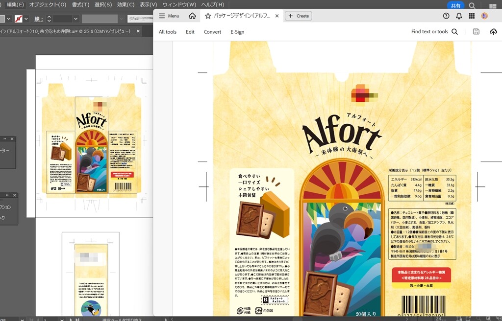This screenshot has width=502, height=321.
Task: Click the Create new PDF button
Action: pyautogui.click(x=299, y=16)
